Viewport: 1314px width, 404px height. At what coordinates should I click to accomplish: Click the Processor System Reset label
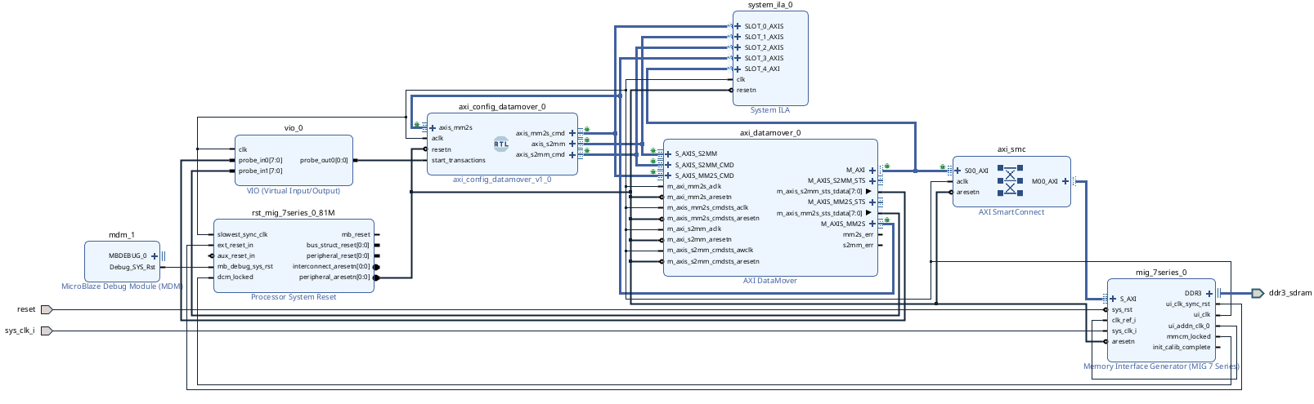coord(294,297)
